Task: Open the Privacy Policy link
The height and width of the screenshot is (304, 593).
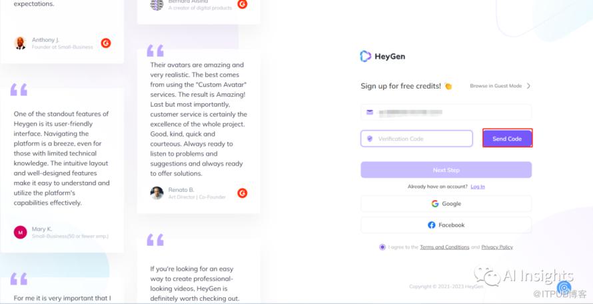Action: click(497, 247)
